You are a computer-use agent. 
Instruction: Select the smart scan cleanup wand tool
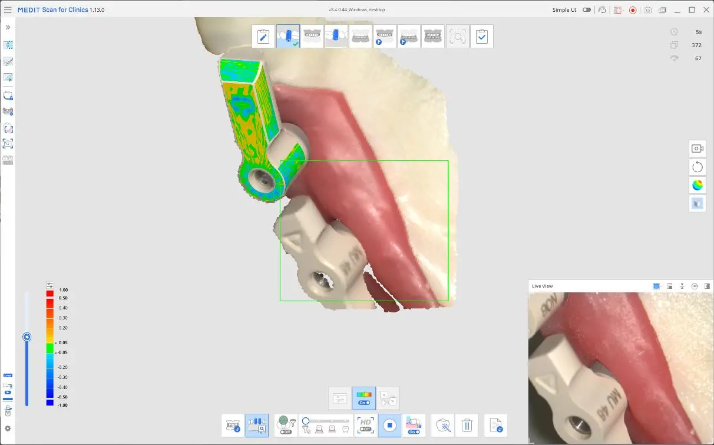click(442, 425)
